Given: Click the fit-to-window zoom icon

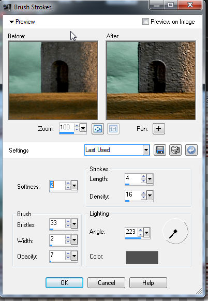Looking at the screenshot, I should pos(98,129).
